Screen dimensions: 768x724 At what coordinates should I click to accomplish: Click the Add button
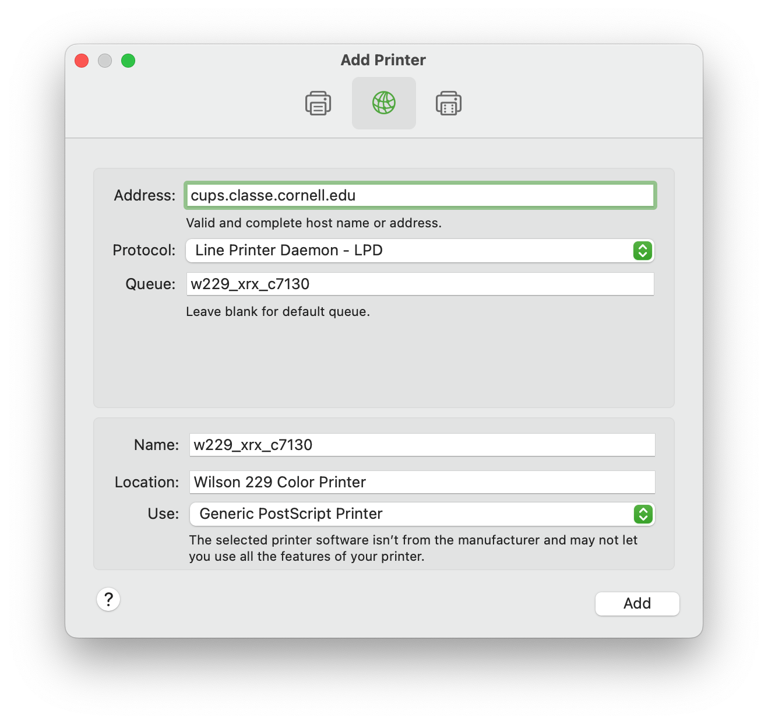pyautogui.click(x=637, y=603)
